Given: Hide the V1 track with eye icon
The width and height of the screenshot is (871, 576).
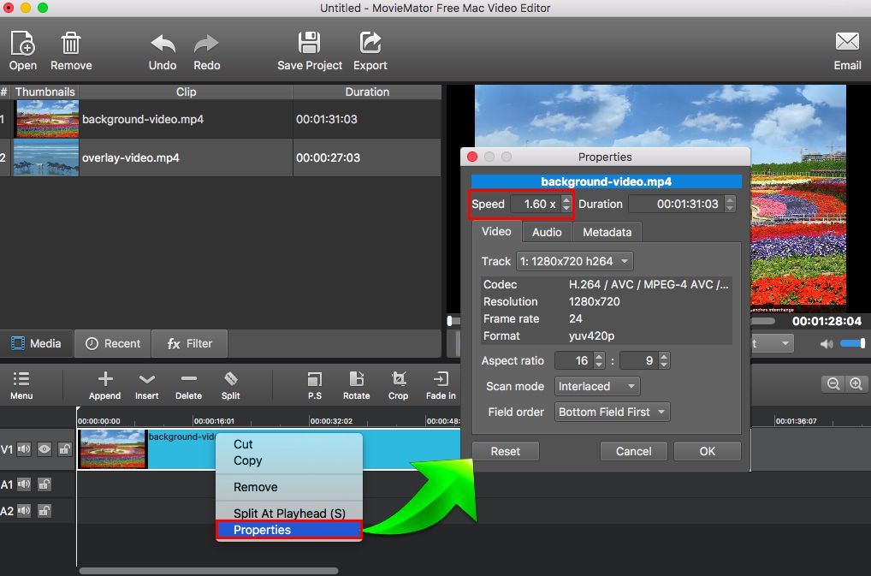Looking at the screenshot, I should (44, 448).
